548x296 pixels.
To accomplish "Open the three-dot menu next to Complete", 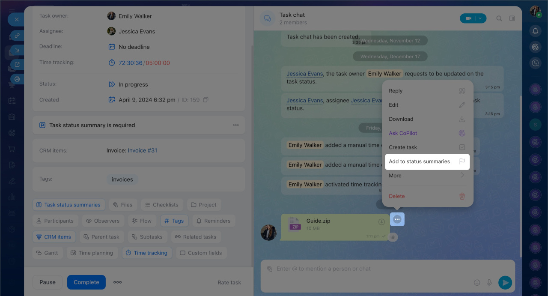I will tap(117, 282).
